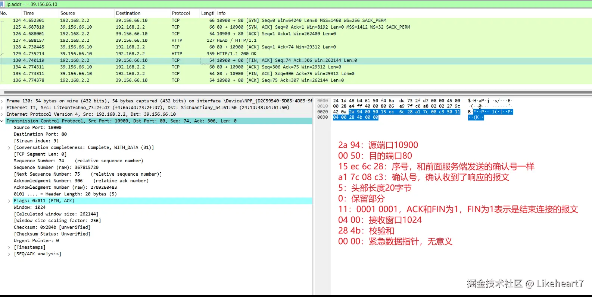Select packet 124 SYN row
The image size is (592, 297).
(296, 20)
